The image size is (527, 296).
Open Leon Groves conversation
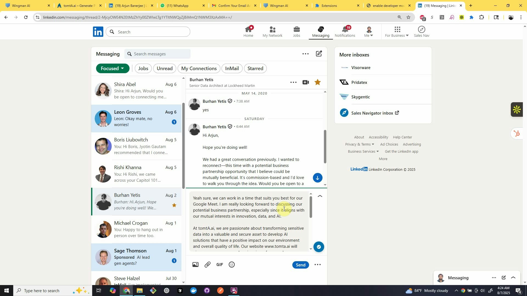click(136, 118)
